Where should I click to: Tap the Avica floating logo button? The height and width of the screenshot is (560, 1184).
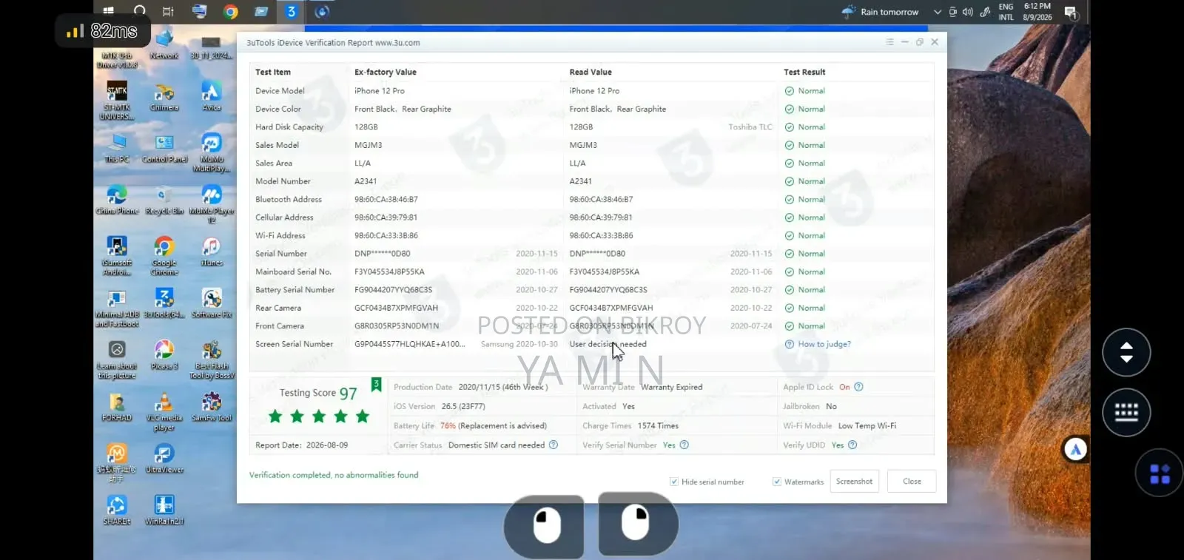pyautogui.click(x=1076, y=449)
